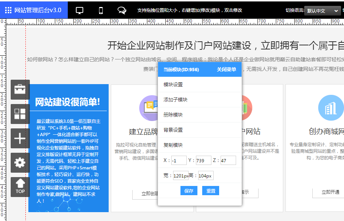
Task: Click the desktop monitor preview icon
Action: point(80,10)
